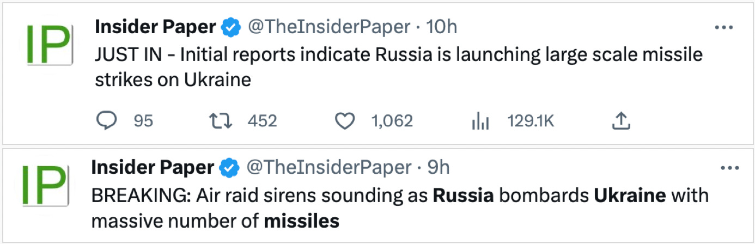Click the IP profile avatar on the second tweet
Image resolution: width=755 pixels, height=244 pixels.
tap(44, 185)
